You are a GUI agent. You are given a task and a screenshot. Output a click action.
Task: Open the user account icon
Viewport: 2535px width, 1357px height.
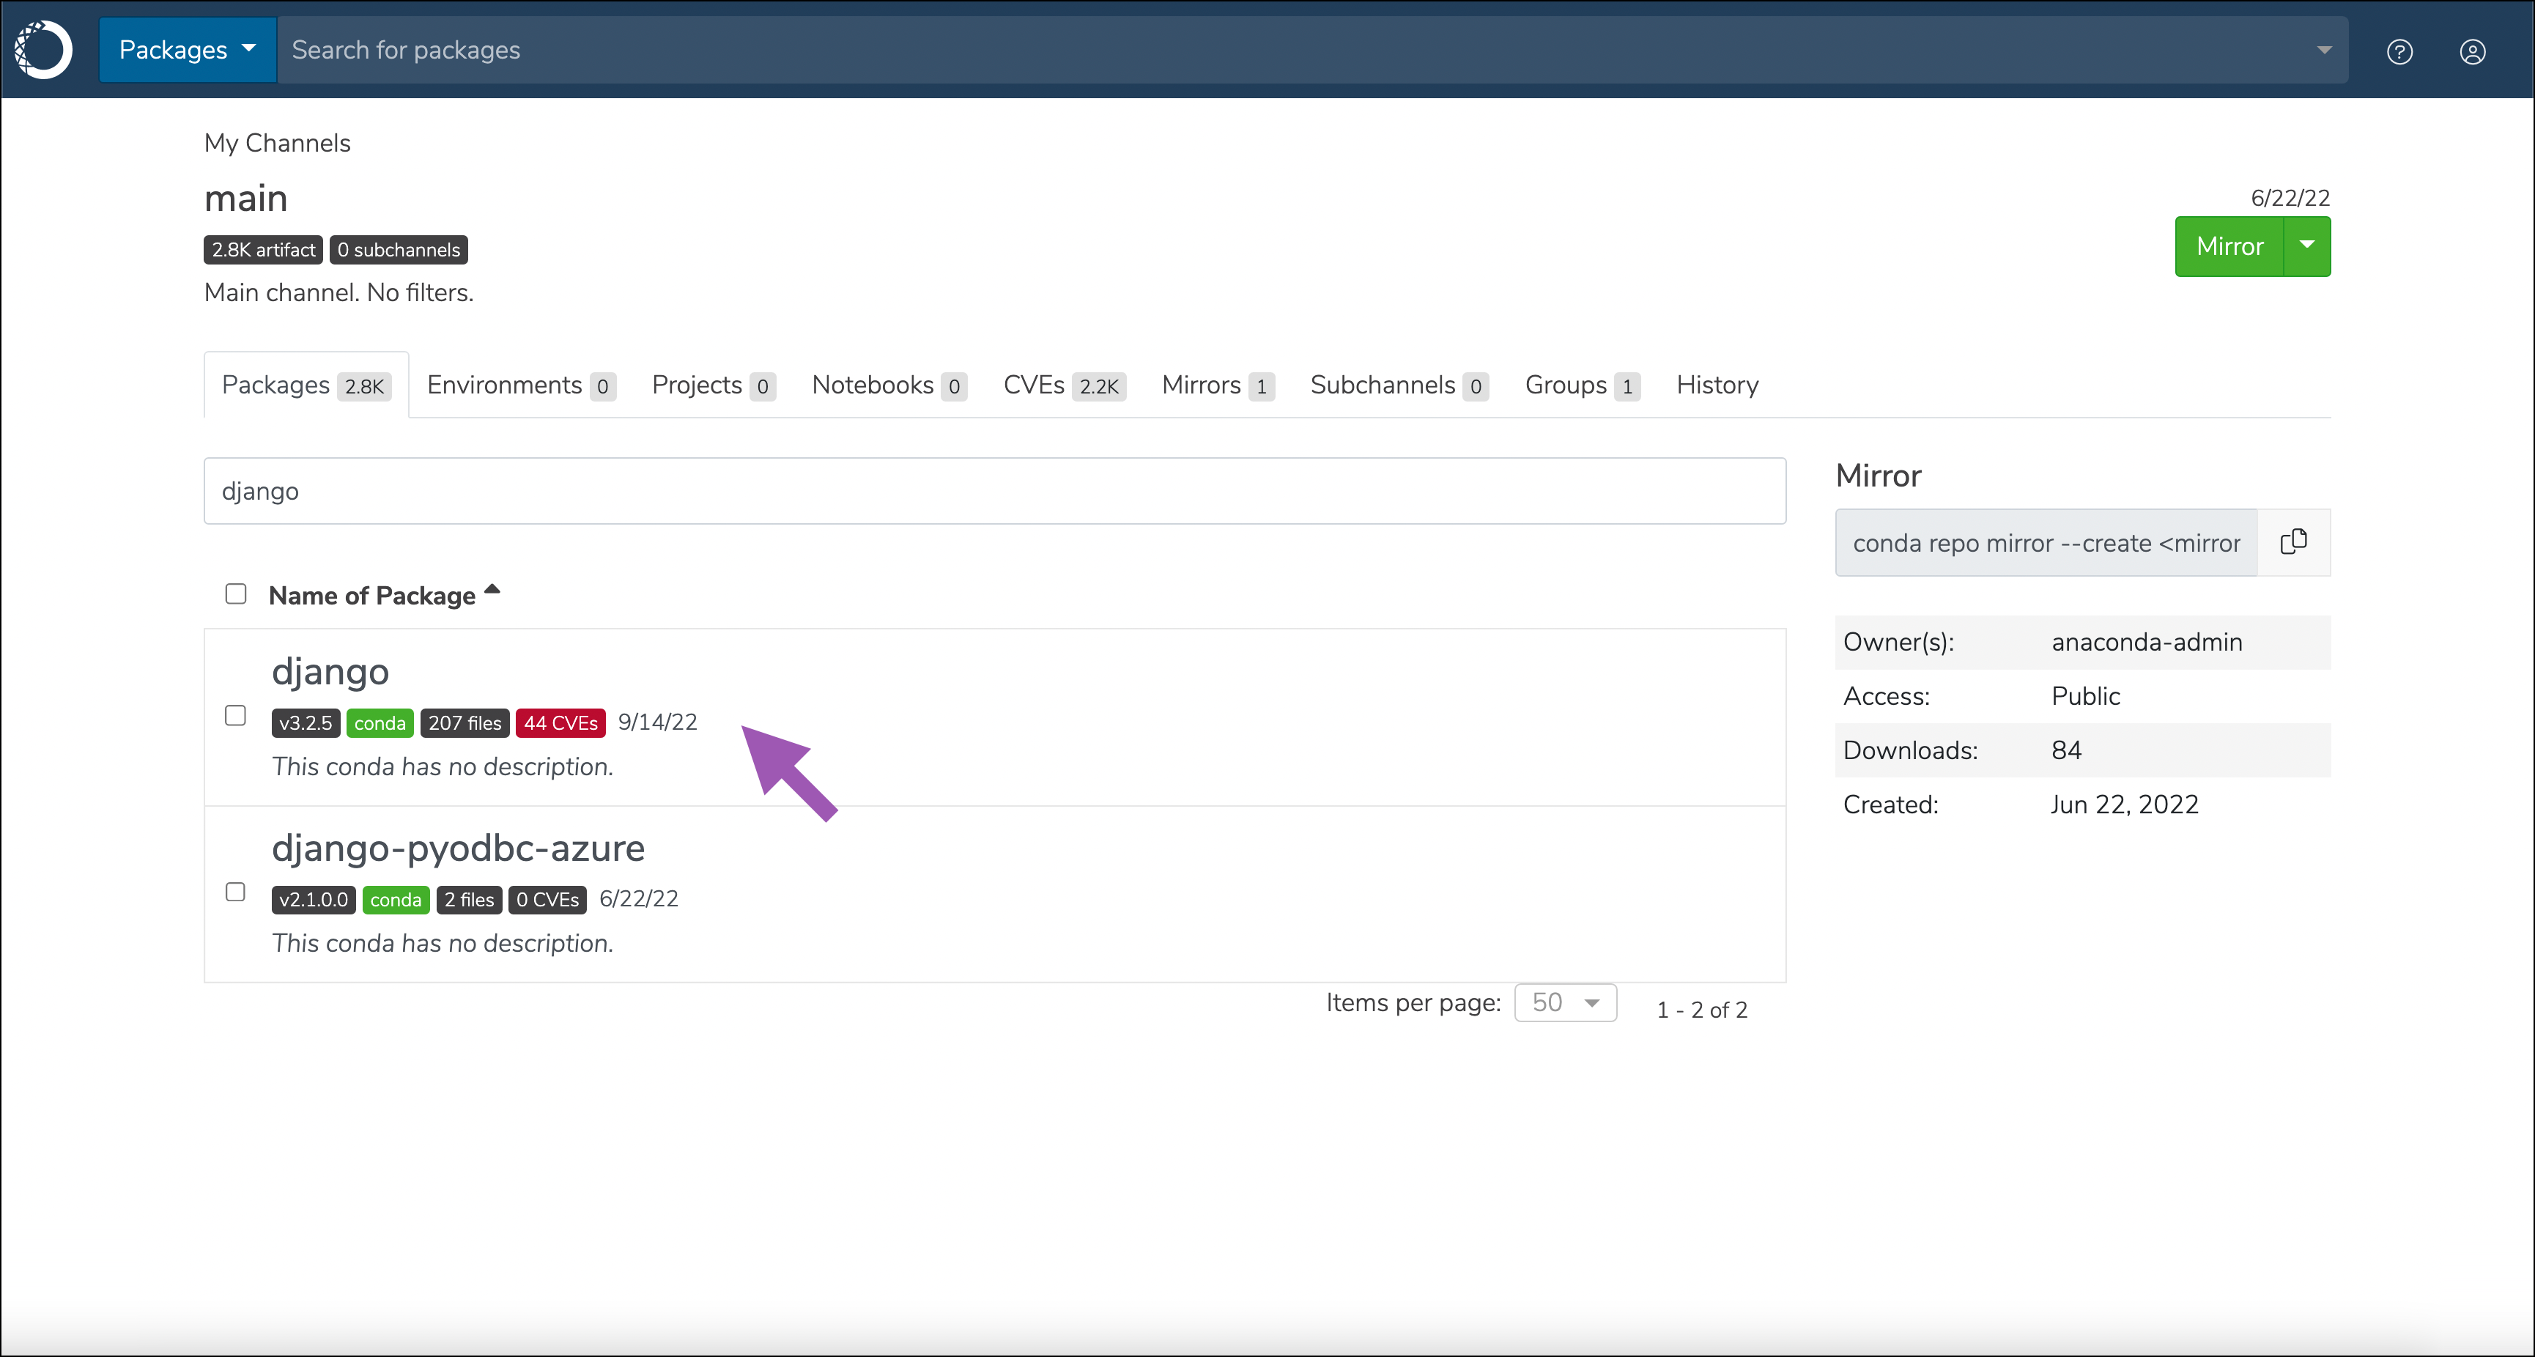2472,51
